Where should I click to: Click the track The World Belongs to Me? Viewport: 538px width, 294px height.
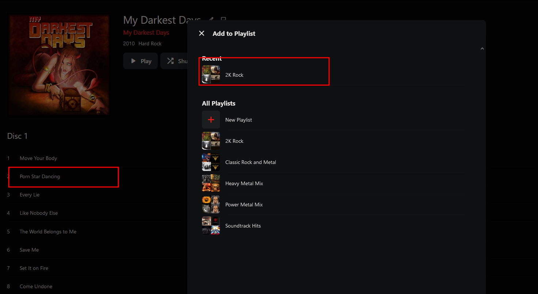(x=48, y=232)
